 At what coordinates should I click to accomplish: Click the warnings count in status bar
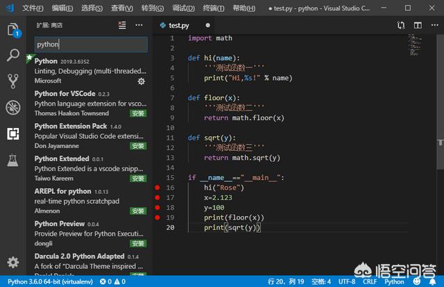120,281
